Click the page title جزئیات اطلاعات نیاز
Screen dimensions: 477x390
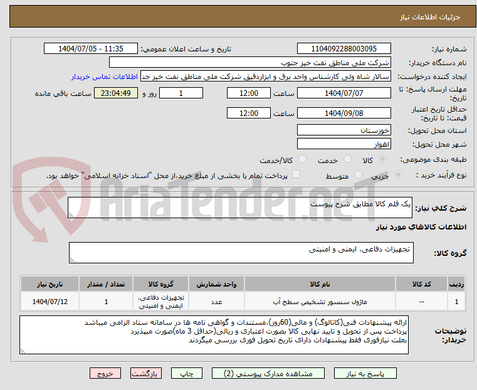tap(430, 17)
